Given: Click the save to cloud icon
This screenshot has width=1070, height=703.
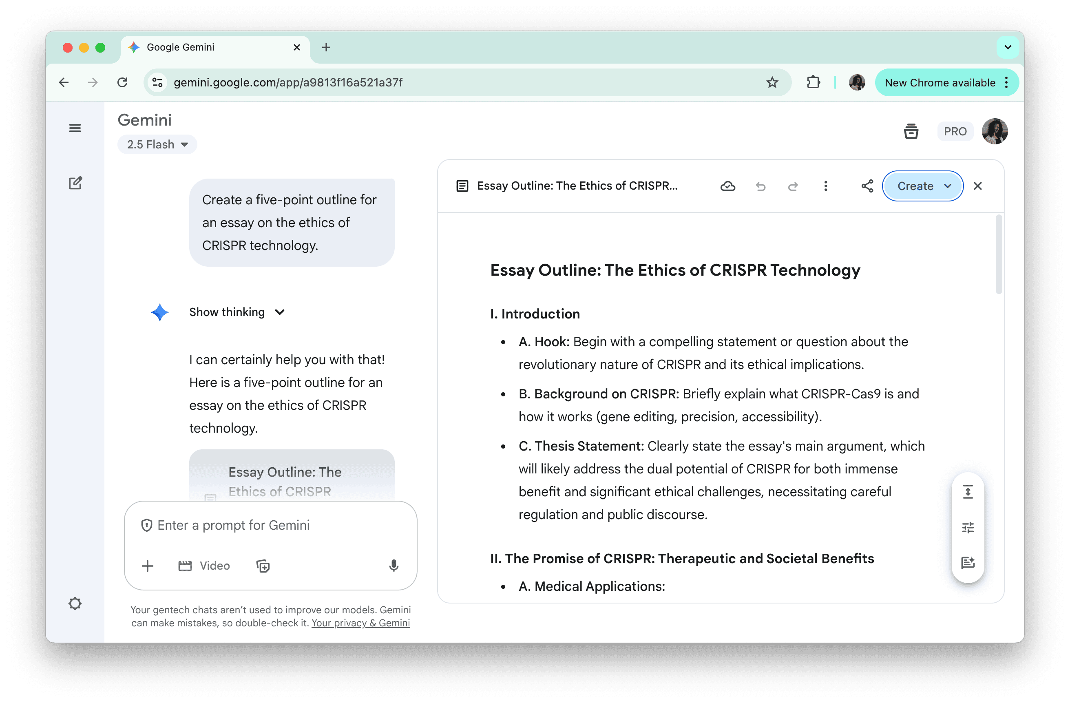Looking at the screenshot, I should pos(728,186).
